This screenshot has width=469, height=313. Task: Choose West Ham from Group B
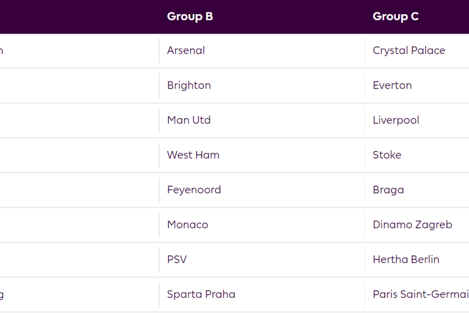pos(193,155)
